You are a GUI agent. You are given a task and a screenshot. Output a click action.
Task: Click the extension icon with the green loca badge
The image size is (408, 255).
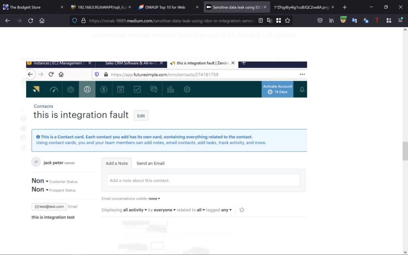343,20
